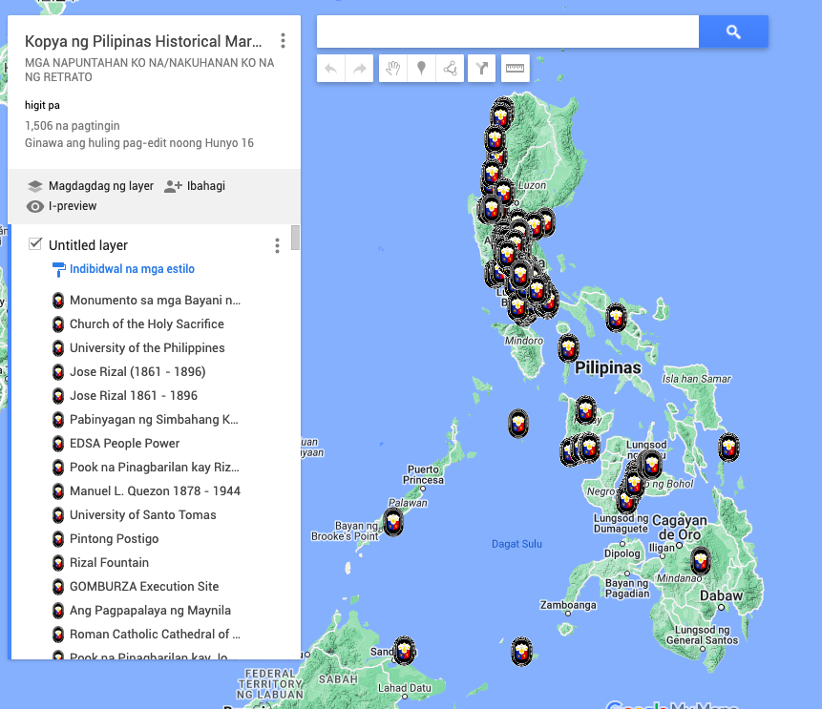Open Indibidwal na mga estilo styling link
This screenshot has height=709, width=822.
click(x=132, y=269)
